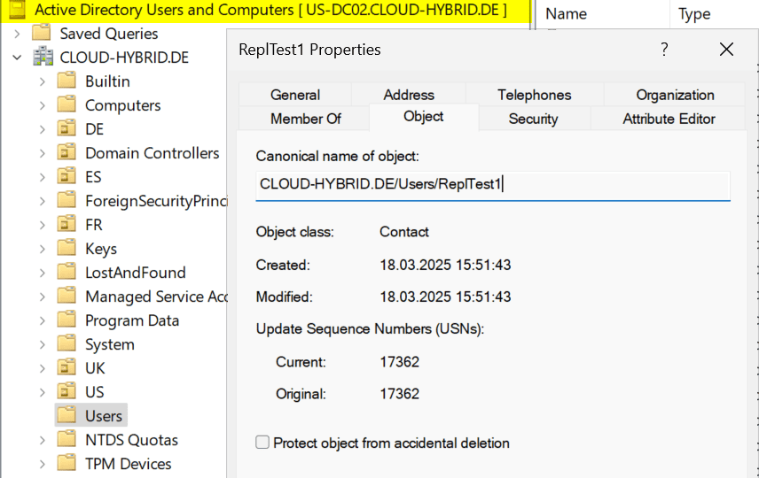This screenshot has height=478, width=759.
Task: Click the Name column header
Action: coord(567,14)
